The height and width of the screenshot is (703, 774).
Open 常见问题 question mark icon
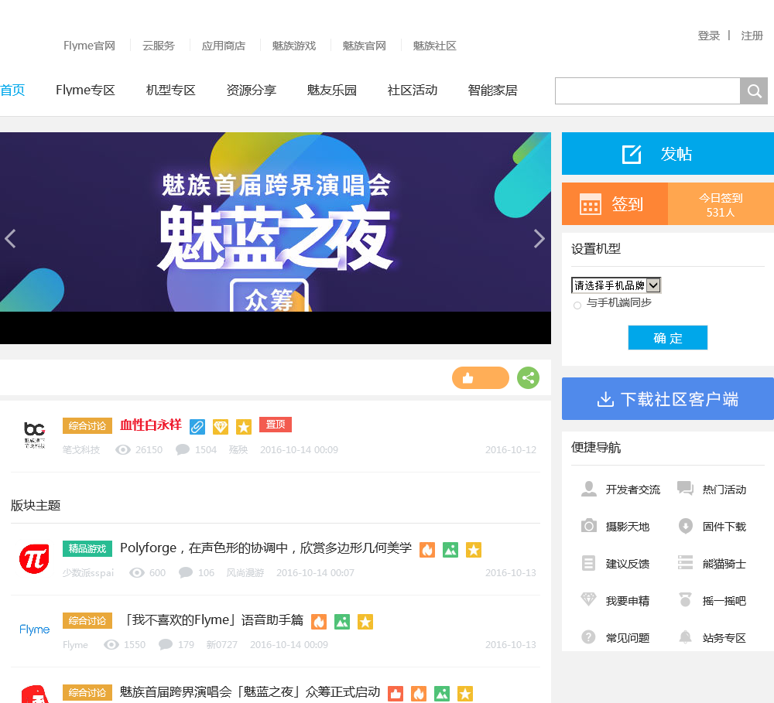pos(588,637)
